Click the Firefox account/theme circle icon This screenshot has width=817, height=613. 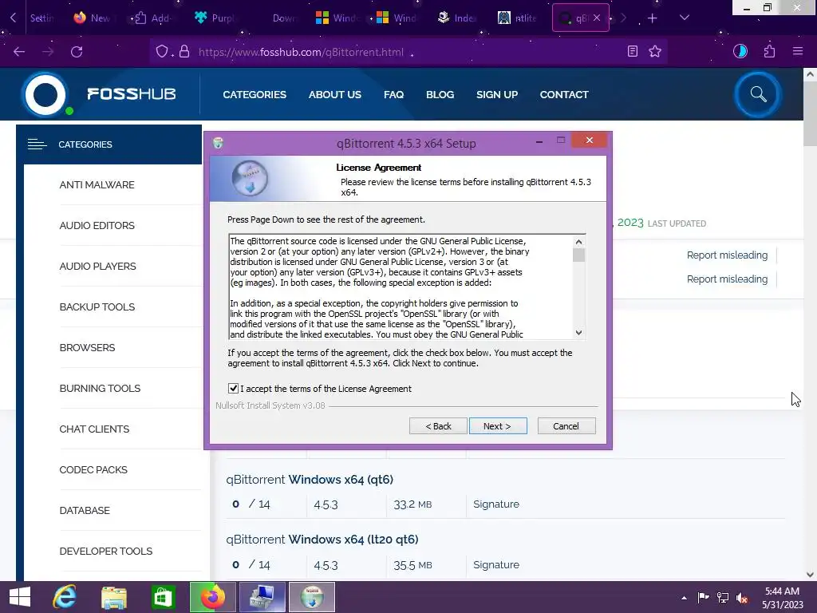740,51
